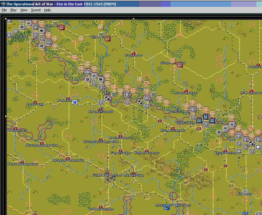Screen dimensions: 262x215
Task: Click the objective flag above Debaltsevo
Action: (147, 151)
